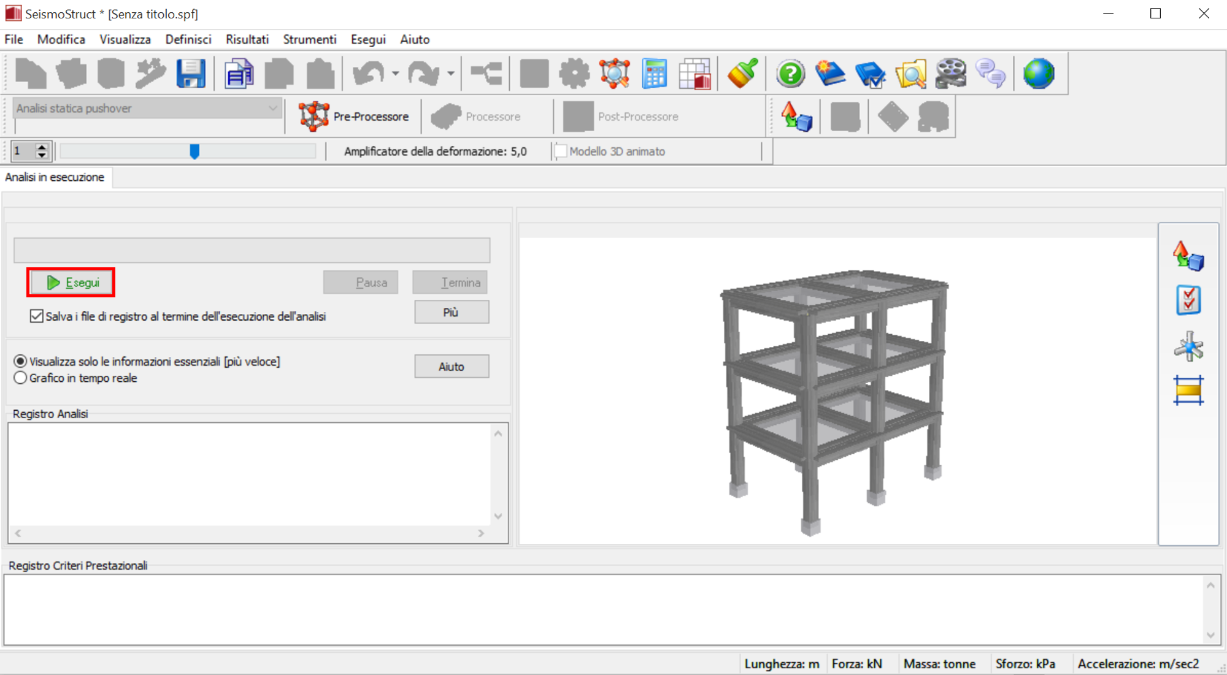The width and height of the screenshot is (1227, 675).
Task: Click the Save floppy disk icon
Action: [191, 74]
